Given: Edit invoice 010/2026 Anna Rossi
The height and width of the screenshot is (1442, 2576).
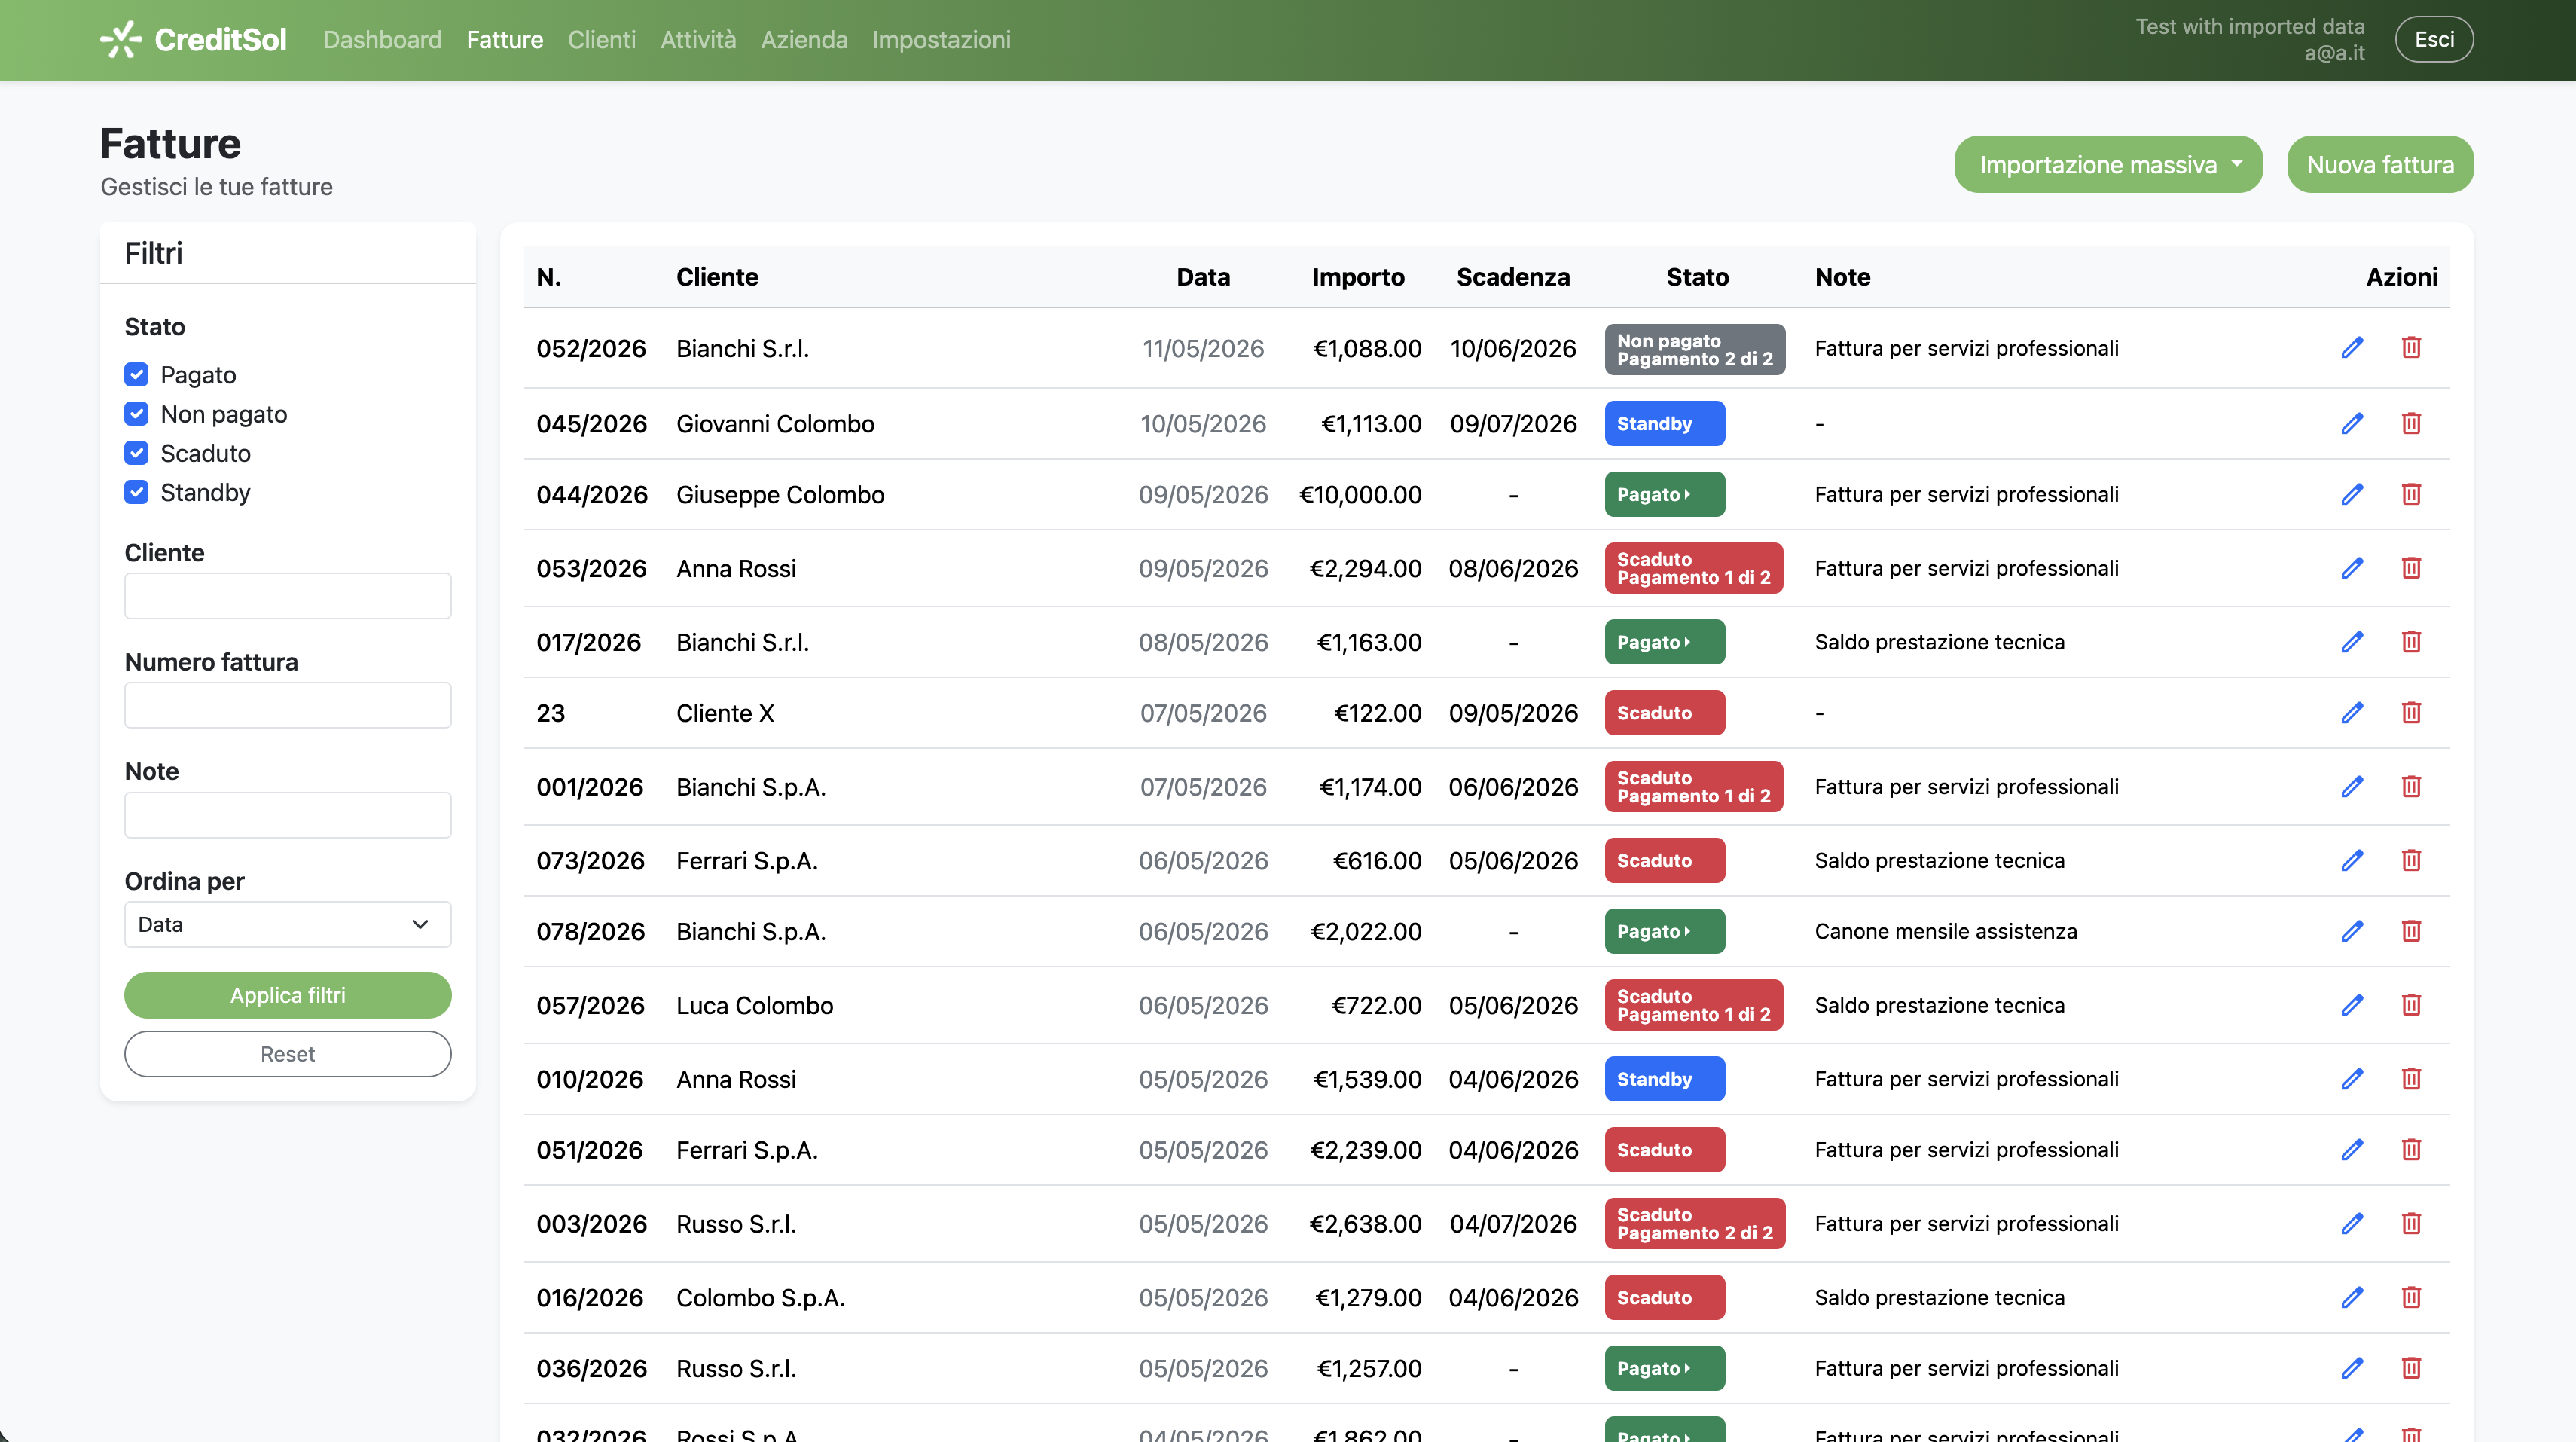Looking at the screenshot, I should (2352, 1079).
